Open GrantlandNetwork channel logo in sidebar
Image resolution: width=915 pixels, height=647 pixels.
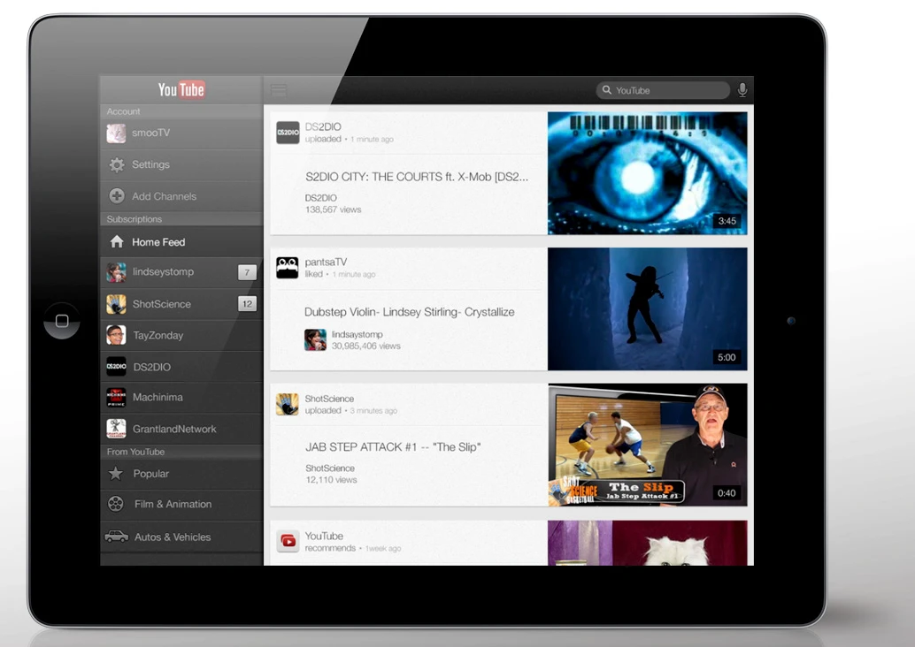coord(116,429)
